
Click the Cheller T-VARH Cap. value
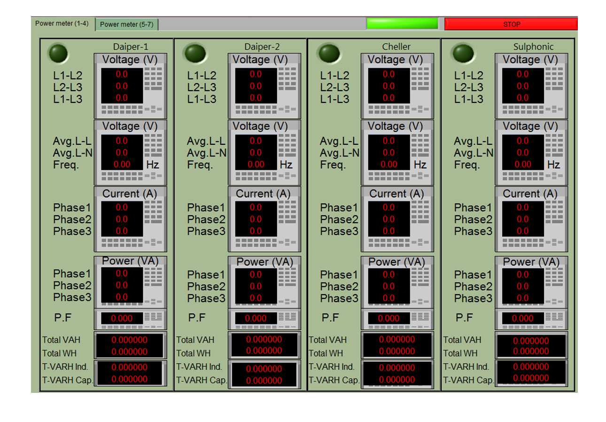[x=397, y=380]
